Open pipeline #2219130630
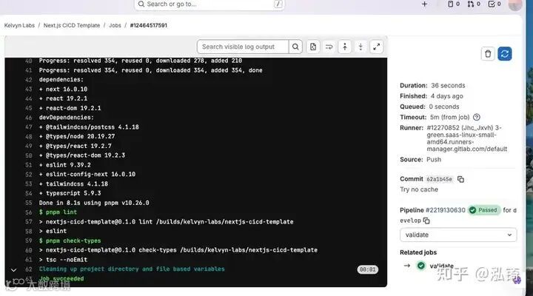 point(446,210)
